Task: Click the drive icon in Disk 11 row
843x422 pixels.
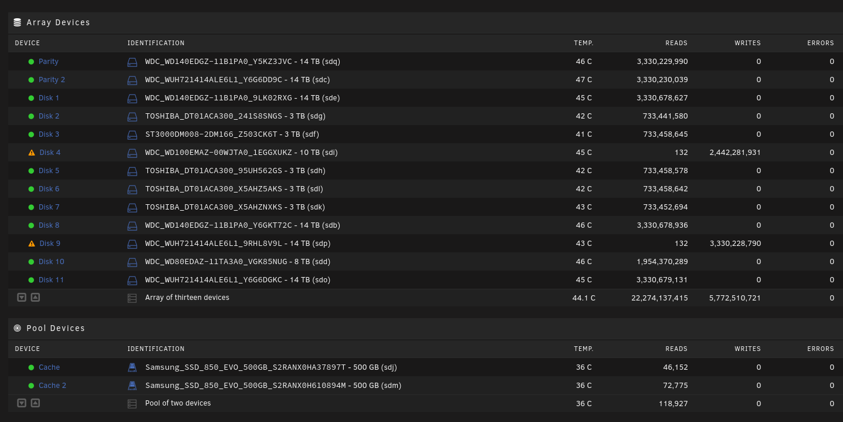Action: click(132, 280)
